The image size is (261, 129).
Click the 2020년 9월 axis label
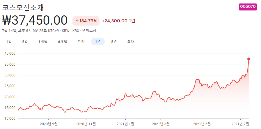point(49,124)
